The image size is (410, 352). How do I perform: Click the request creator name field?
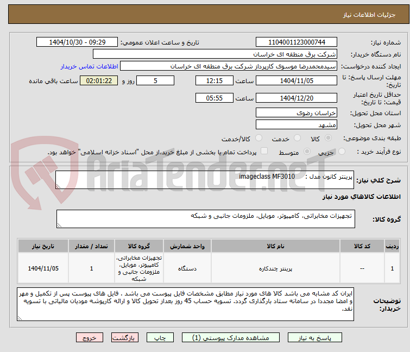click(229, 66)
